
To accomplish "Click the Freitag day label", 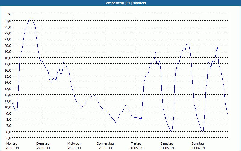I will pyautogui.click(x=136, y=144).
